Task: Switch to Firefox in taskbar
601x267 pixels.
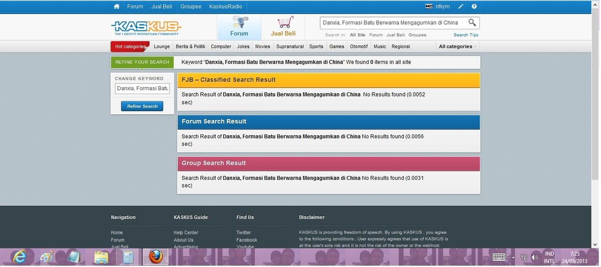Action: pos(155,257)
